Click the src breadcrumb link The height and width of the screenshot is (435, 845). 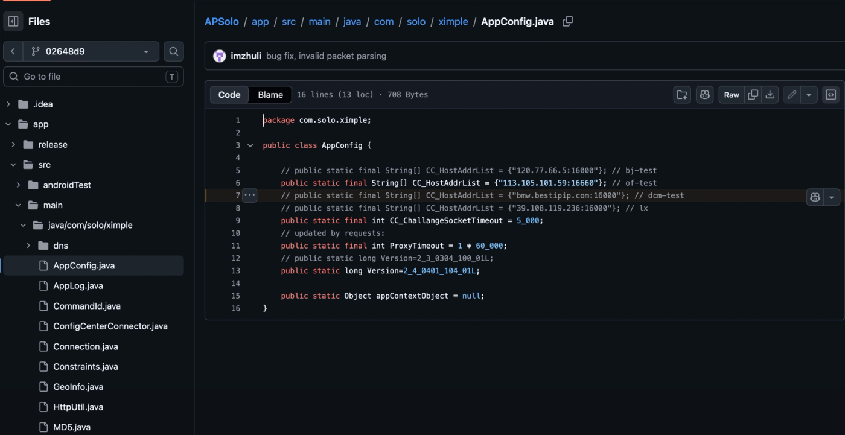289,22
